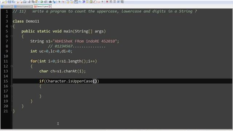Collapse the if block fold at line 16

click(12, 86)
